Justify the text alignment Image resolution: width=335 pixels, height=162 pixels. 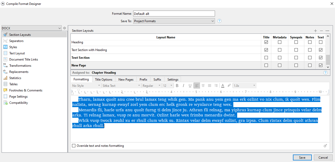coord(210,86)
